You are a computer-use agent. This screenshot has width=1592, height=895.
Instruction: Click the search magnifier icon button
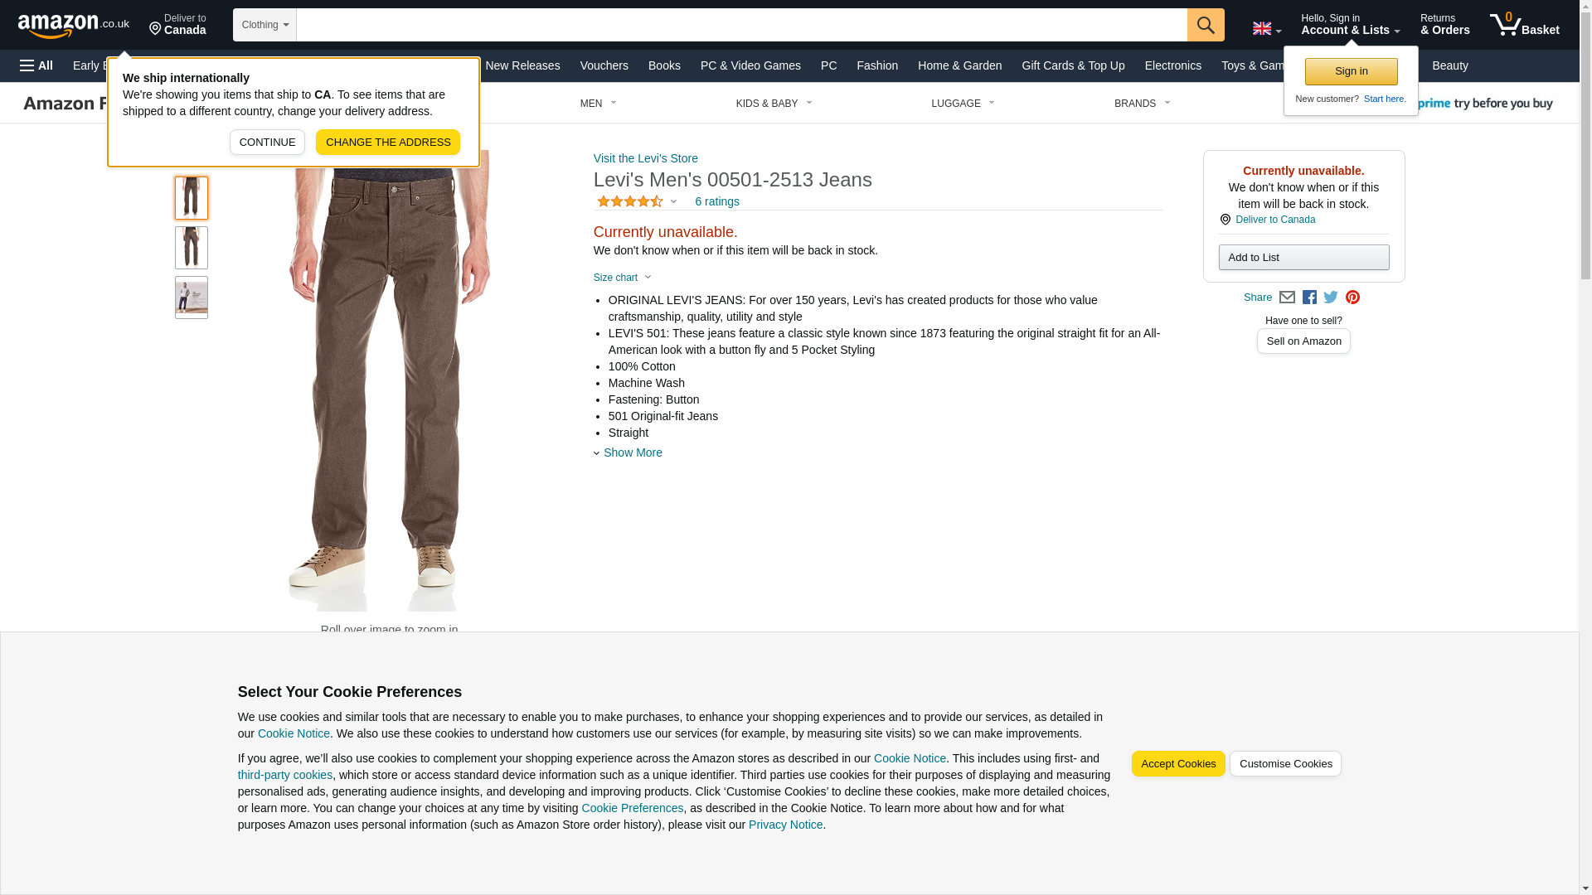point(1205,25)
